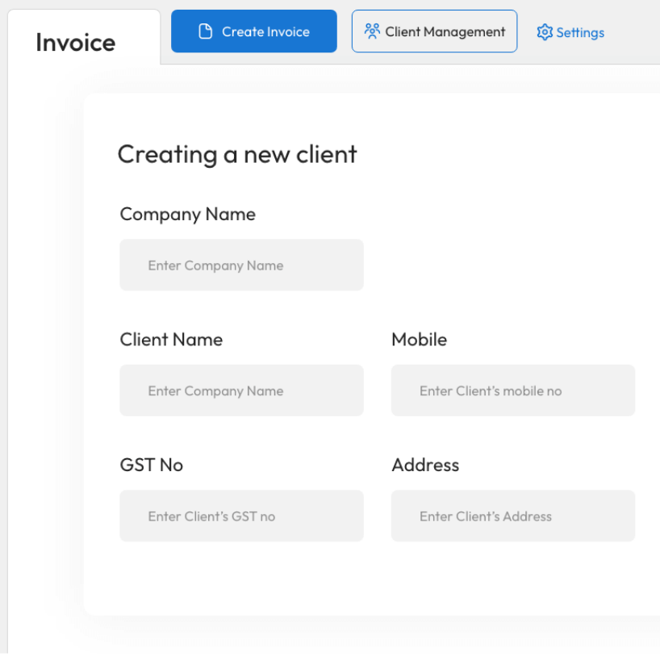The width and height of the screenshot is (660, 660).
Task: Click the Client Name field label
Action: [x=171, y=340]
